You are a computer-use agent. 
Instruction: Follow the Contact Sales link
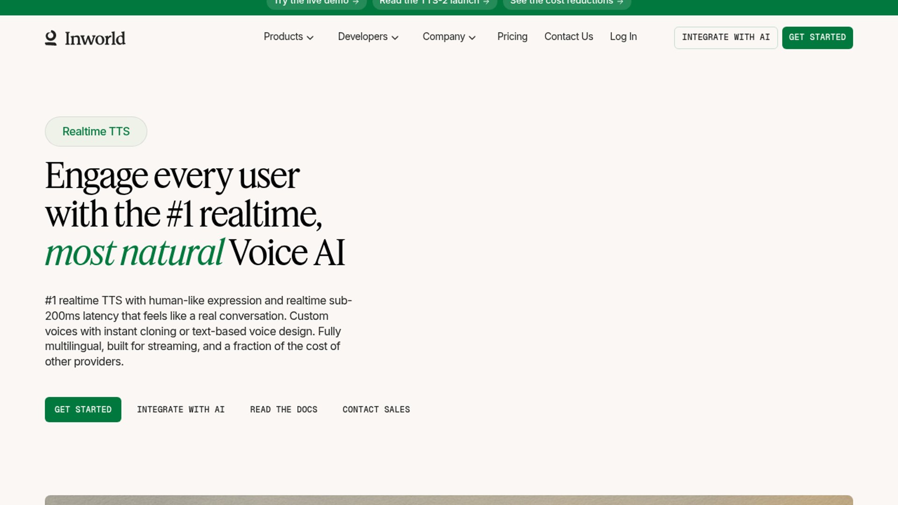click(377, 410)
